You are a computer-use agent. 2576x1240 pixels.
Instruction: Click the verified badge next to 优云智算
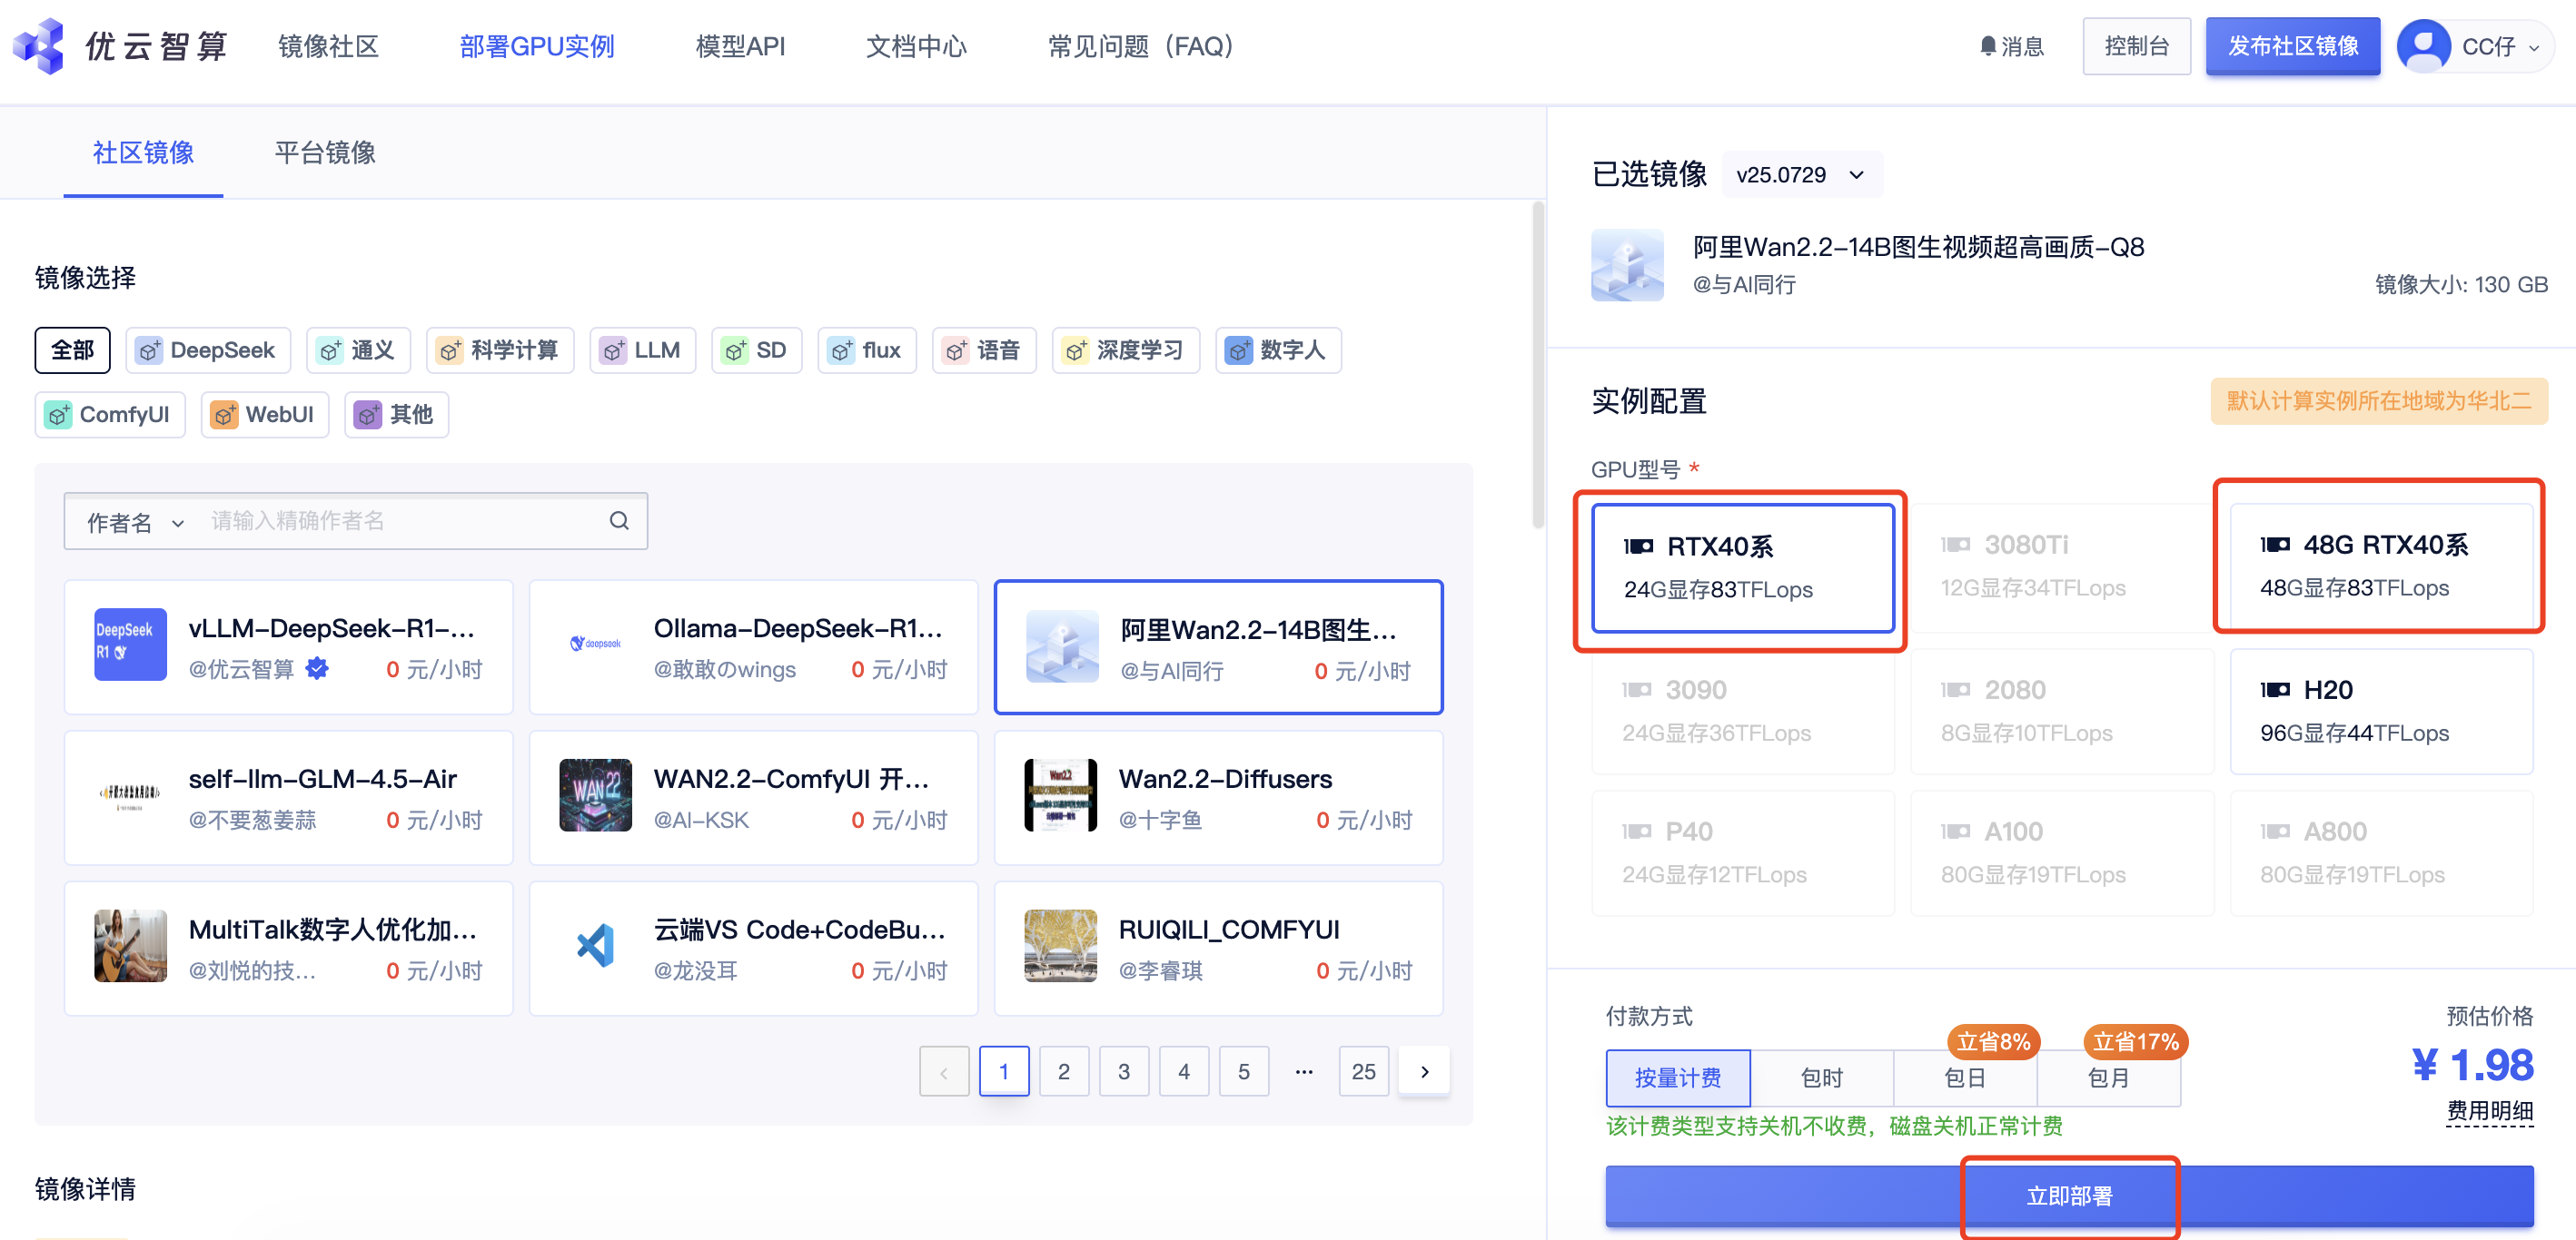coord(317,668)
